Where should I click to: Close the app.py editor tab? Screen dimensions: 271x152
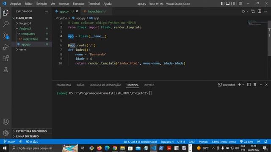point(77,11)
